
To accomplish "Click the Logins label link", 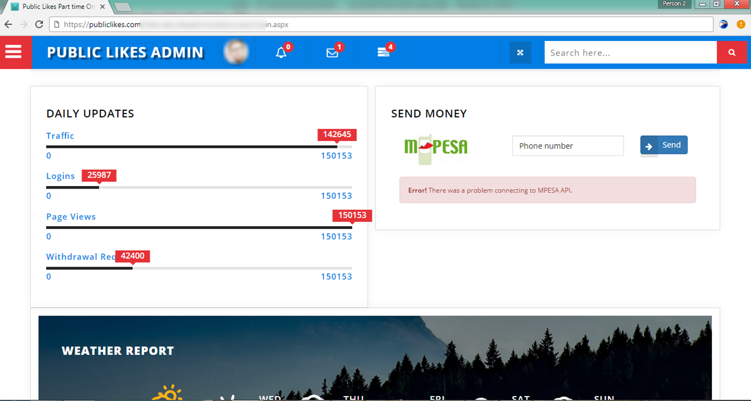I will [61, 176].
